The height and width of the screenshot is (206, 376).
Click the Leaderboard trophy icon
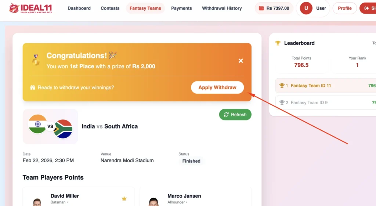(x=278, y=43)
